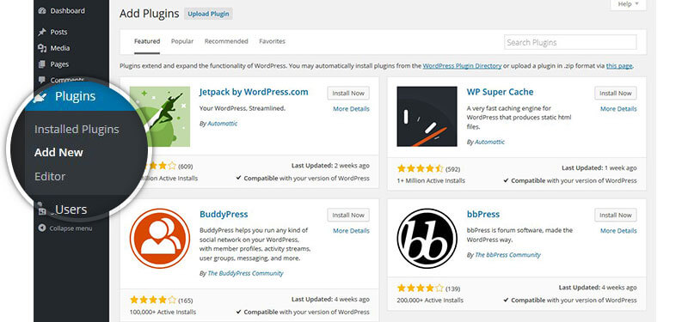
Task: Open the BuddyPress title link
Action: point(224,214)
